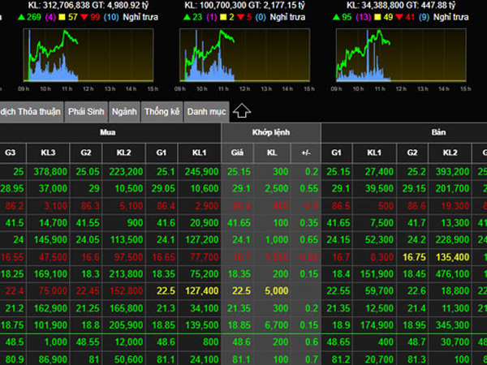This screenshot has width=487, height=365.
Task: Click the green up-triangle count 23
Action: point(192,17)
